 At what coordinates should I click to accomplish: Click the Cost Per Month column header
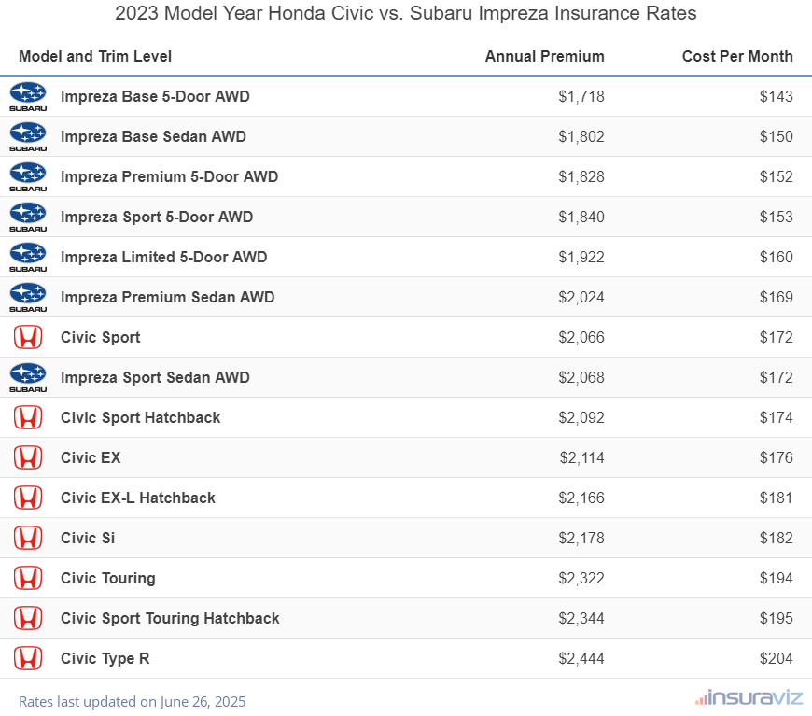[x=737, y=56]
